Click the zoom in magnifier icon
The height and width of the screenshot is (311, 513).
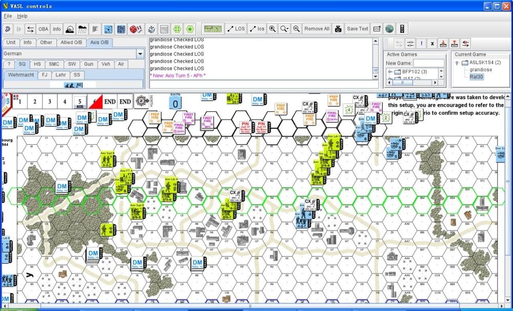pos(272,29)
